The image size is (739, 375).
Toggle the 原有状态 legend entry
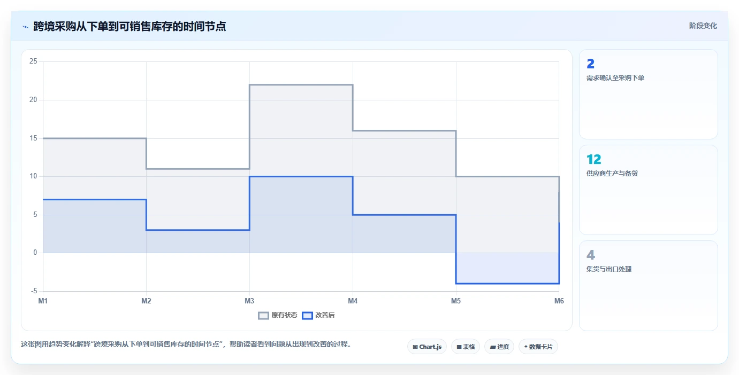click(x=278, y=315)
